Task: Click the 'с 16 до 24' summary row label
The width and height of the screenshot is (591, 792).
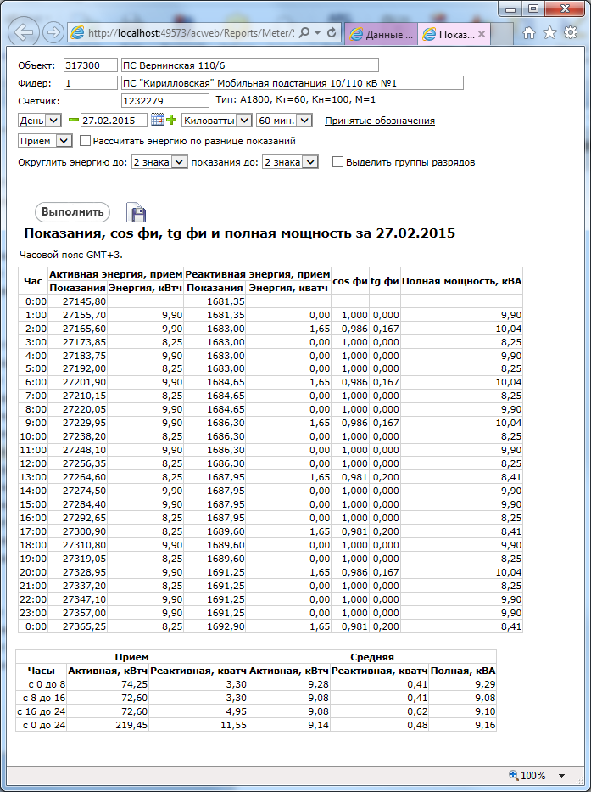Action: click(x=42, y=711)
